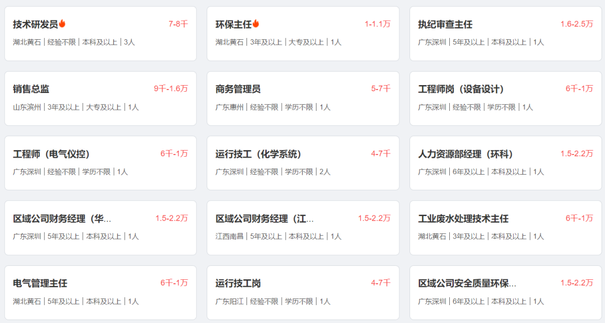Click the 1.6-2.5万 salary on 执纪审查主任
Screen dimensions: 605x323
tap(577, 24)
